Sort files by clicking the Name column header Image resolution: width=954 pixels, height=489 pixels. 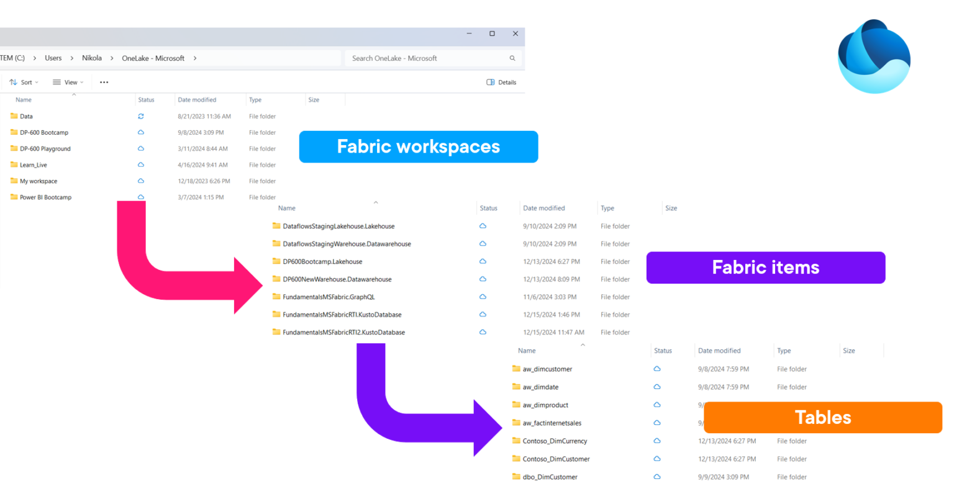point(23,99)
